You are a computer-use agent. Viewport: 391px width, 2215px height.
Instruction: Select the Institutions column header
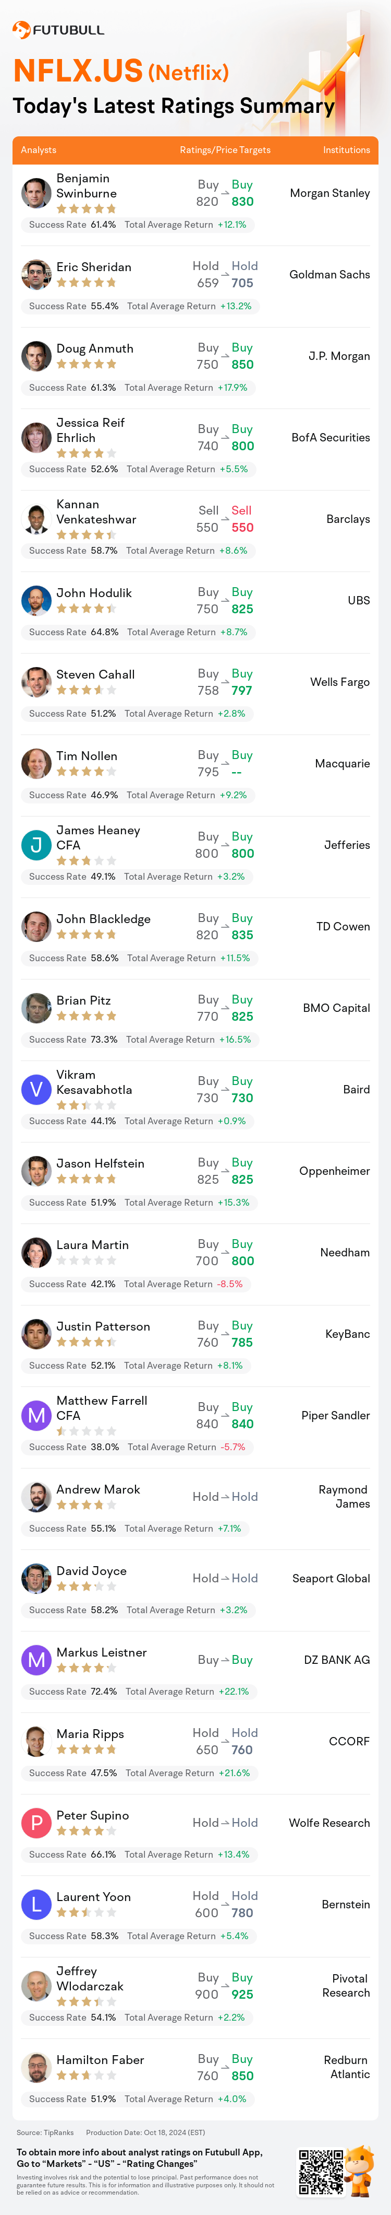[x=346, y=149]
